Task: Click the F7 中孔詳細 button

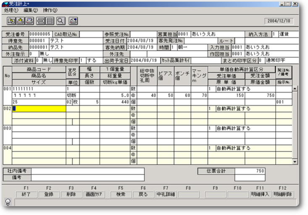Action: 166,194
